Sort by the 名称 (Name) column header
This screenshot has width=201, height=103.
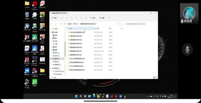coord(80,28)
